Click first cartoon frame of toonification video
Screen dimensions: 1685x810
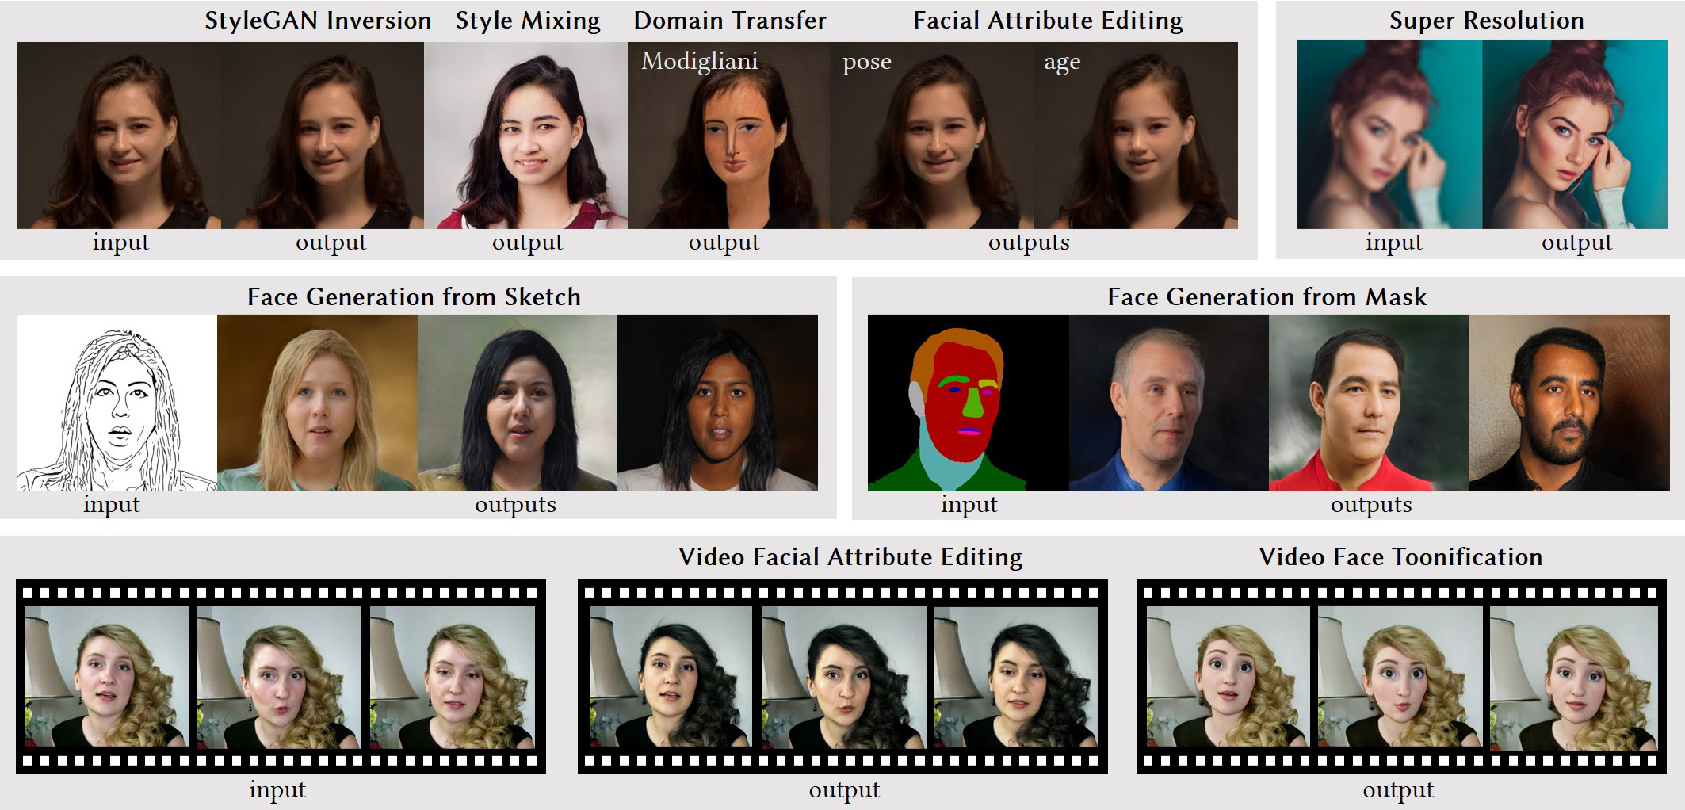1228,678
